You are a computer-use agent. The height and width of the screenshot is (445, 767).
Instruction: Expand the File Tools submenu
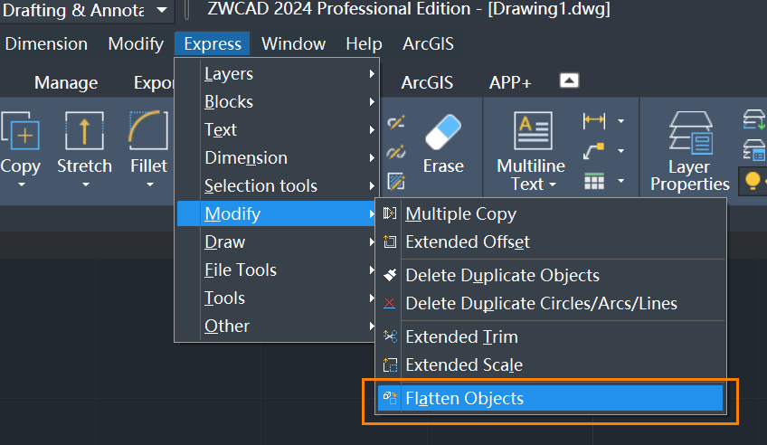277,270
